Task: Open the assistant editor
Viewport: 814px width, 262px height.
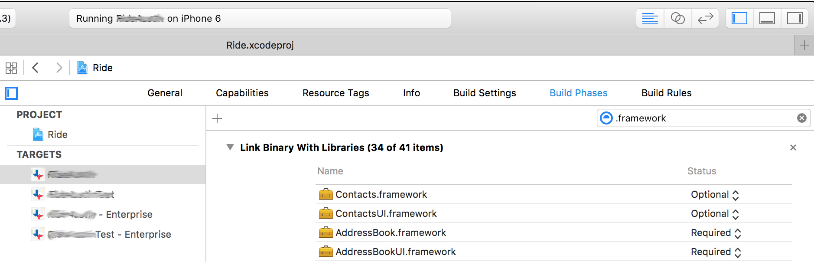Action: click(x=677, y=19)
